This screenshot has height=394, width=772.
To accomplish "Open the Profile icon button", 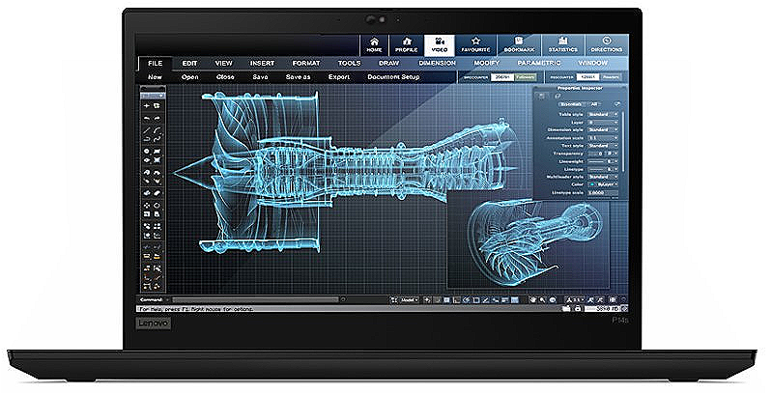I will point(406,44).
